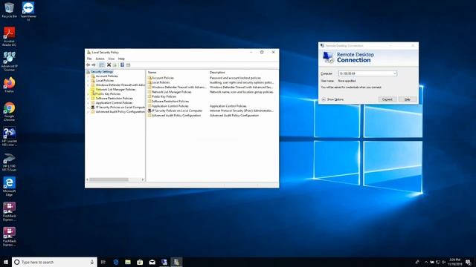Expand the Application Control Policies tree node arrow
Screen dimensions: 476x267
[89, 103]
